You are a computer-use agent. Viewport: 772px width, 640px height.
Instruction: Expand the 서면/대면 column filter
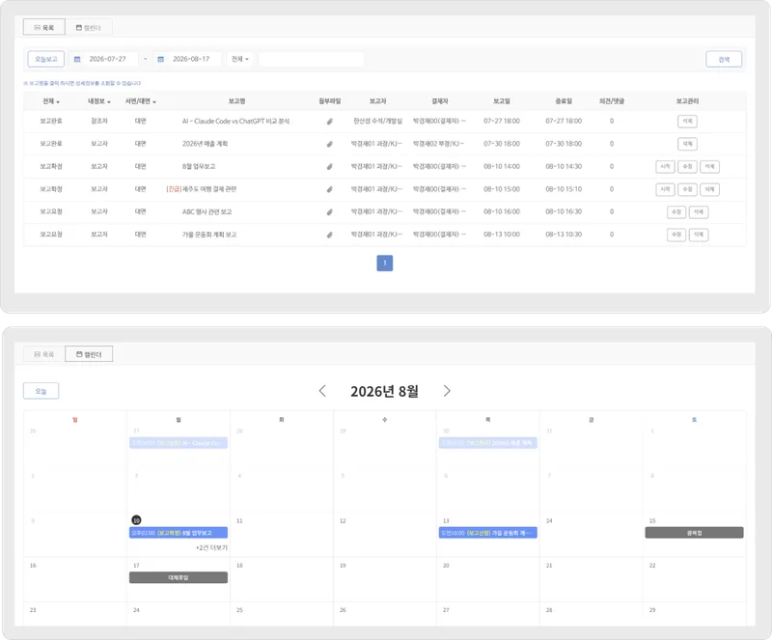140,101
